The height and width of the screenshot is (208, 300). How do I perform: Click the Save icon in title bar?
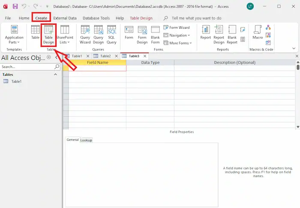pyautogui.click(x=15, y=6)
